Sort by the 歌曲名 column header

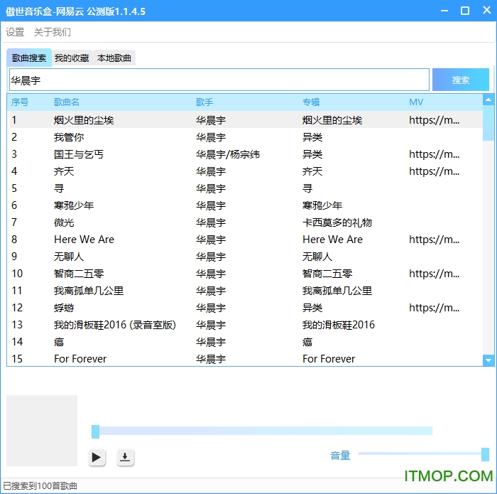67,102
